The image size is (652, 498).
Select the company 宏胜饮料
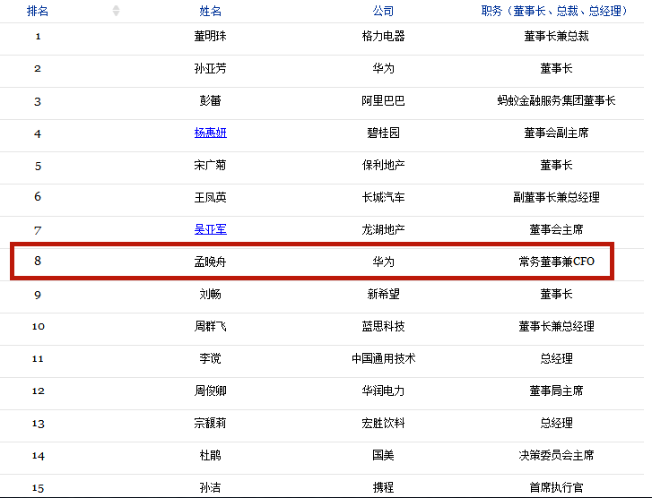pyautogui.click(x=383, y=424)
